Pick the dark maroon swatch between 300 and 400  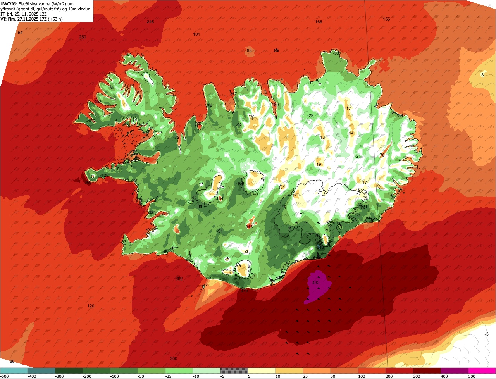point(427,370)
